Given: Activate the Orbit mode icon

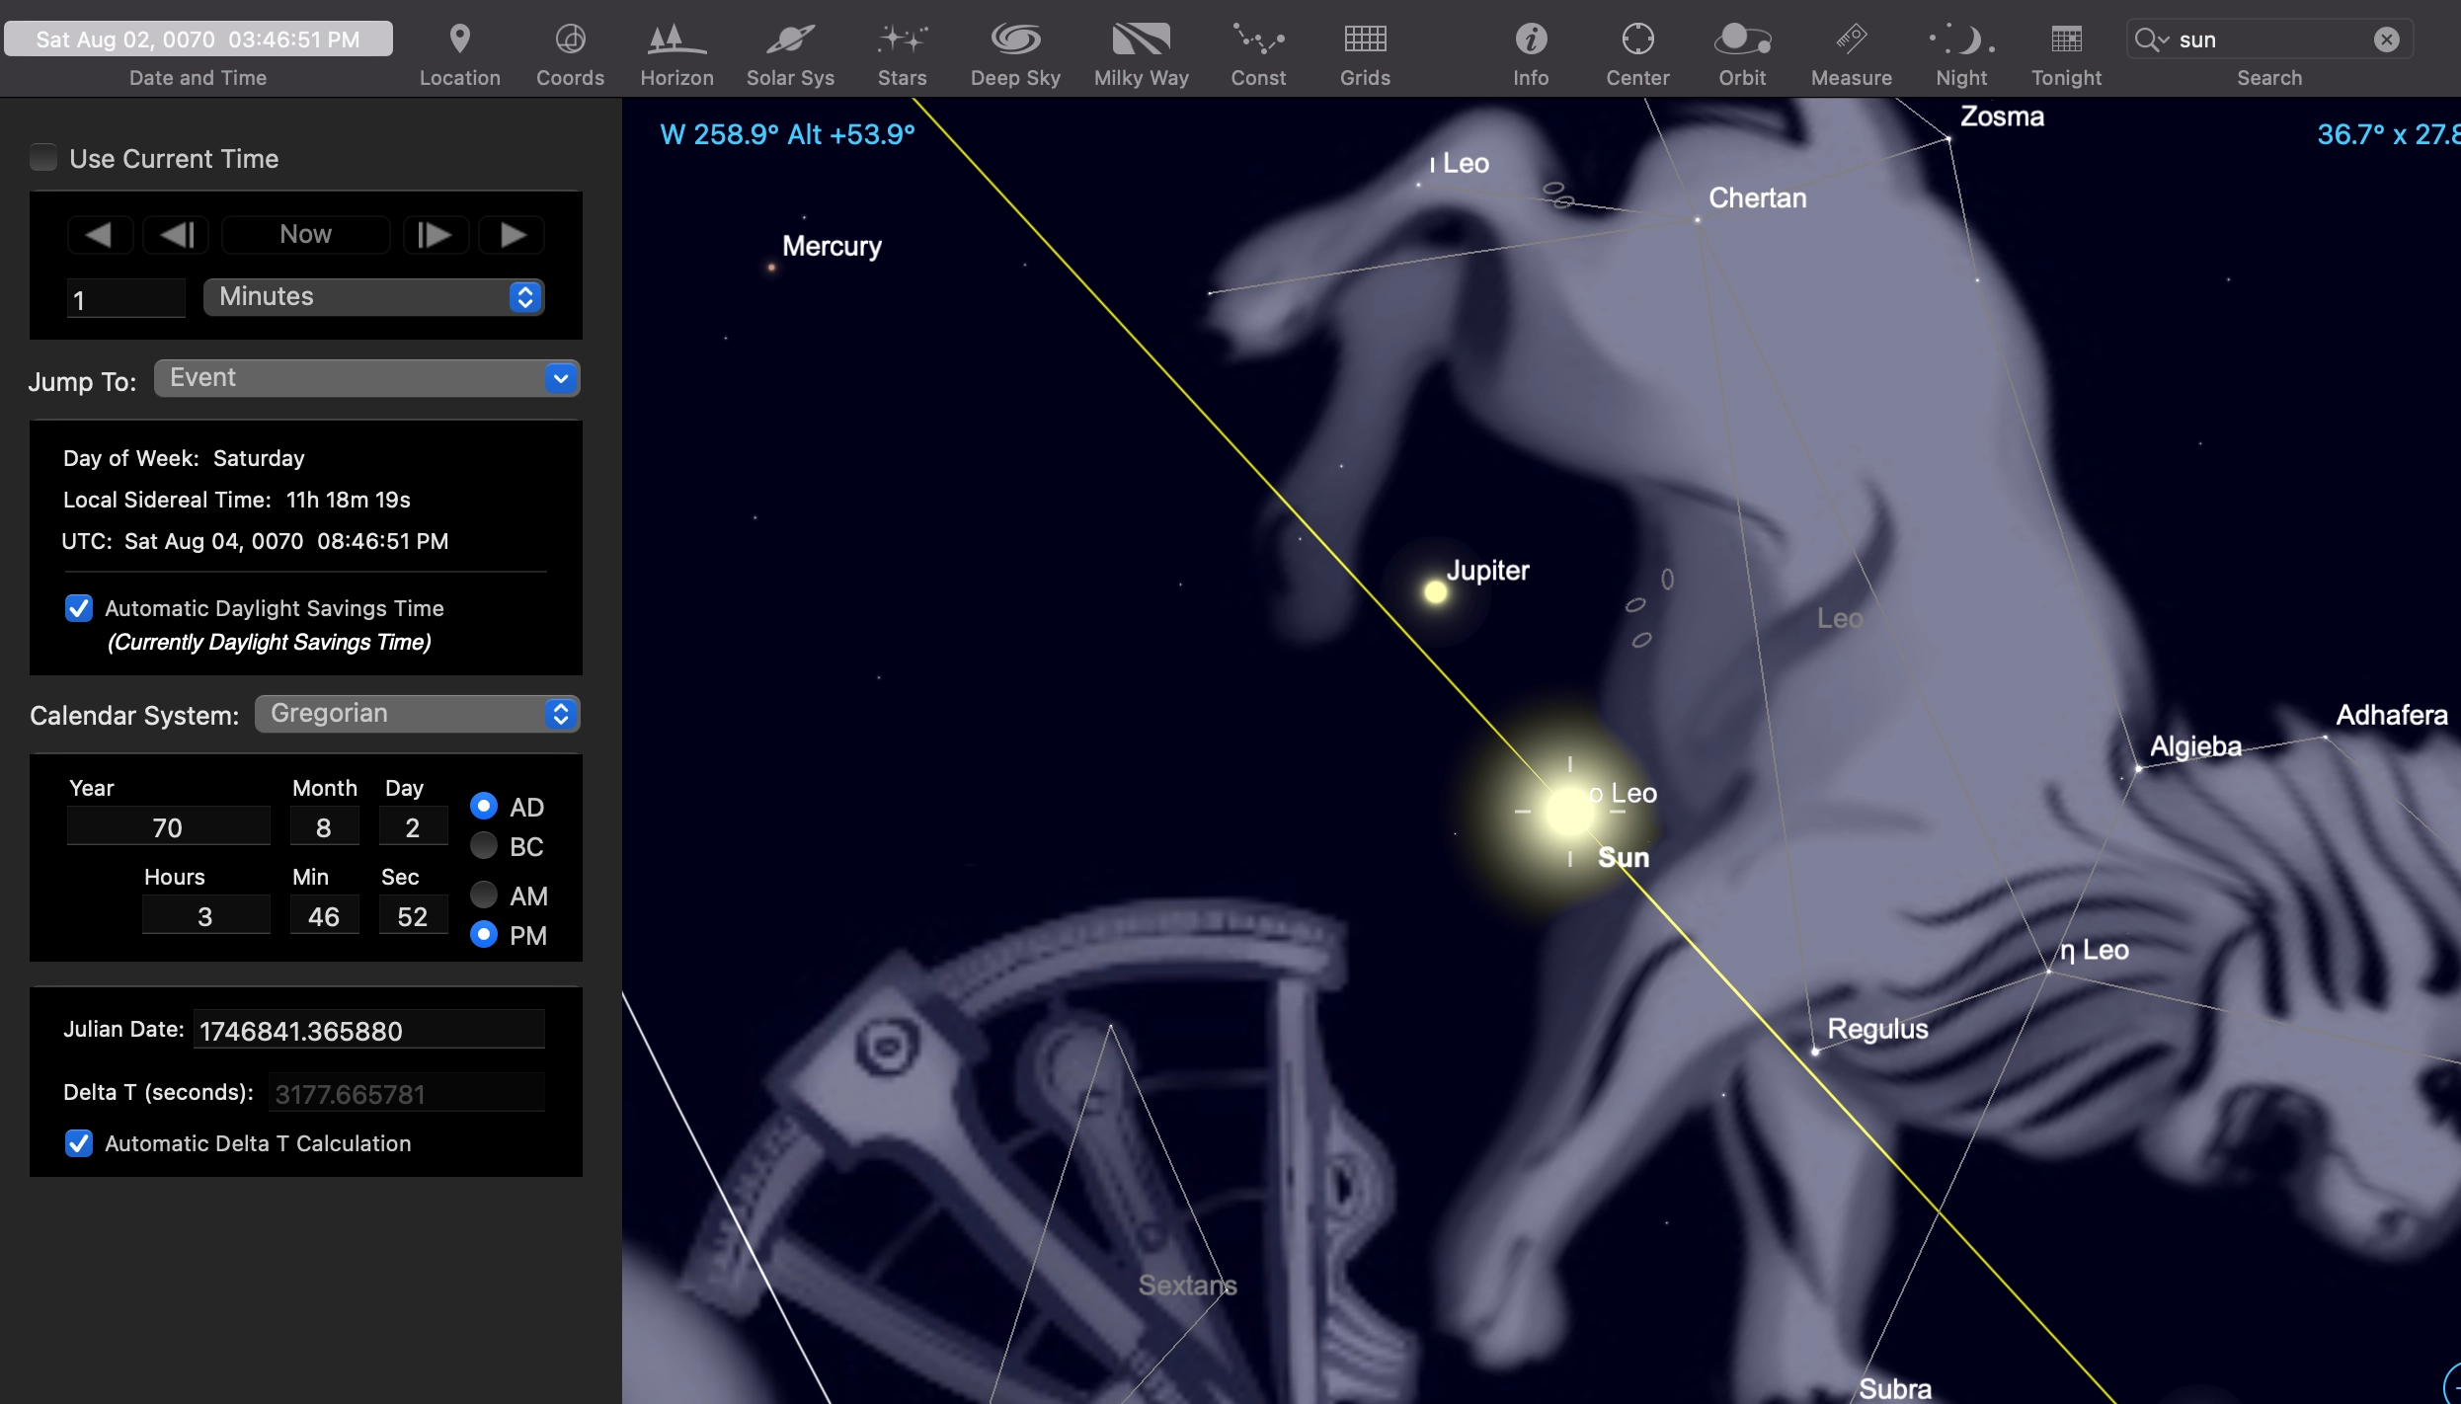Looking at the screenshot, I should click(1742, 39).
